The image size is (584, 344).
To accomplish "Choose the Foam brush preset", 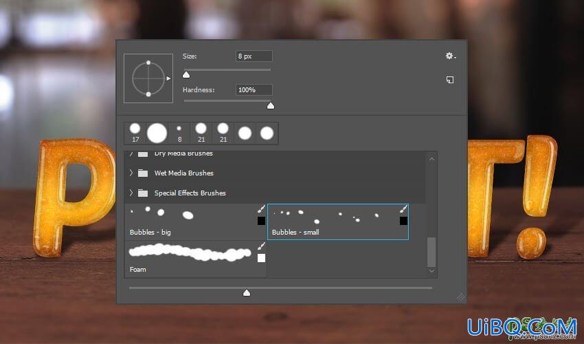I will click(196, 259).
